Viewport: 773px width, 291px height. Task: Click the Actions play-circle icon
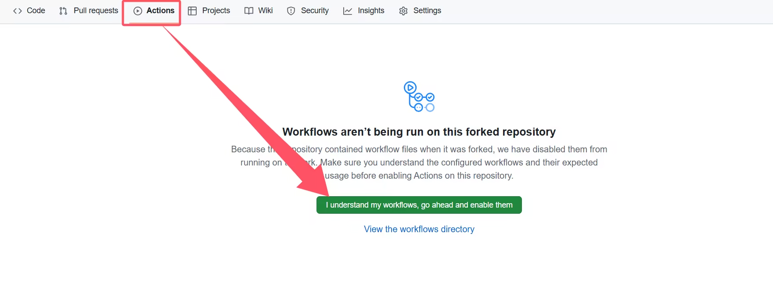tap(138, 11)
